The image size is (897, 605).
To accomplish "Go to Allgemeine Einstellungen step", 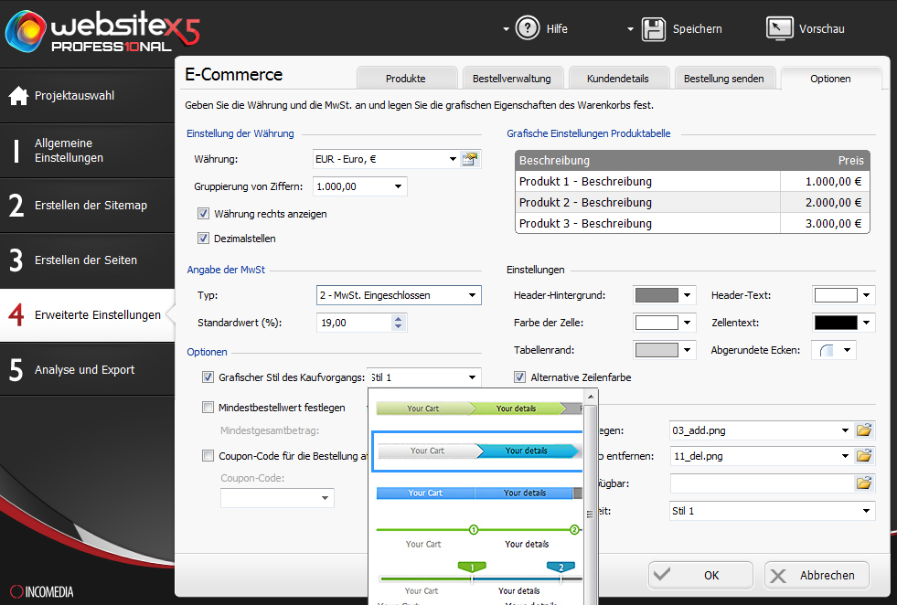I will click(87, 151).
